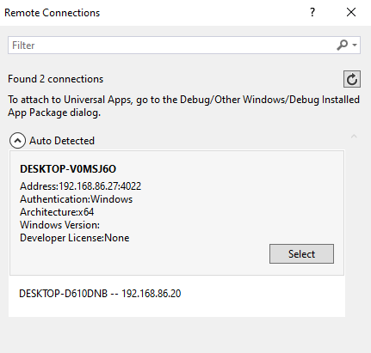Click the Architecture:x64 detail line
371x353 pixels.
coord(57,212)
